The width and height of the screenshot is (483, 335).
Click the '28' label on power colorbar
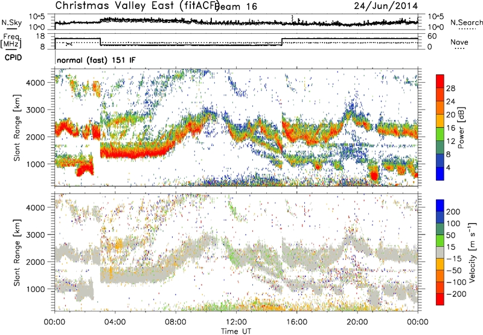click(x=450, y=88)
